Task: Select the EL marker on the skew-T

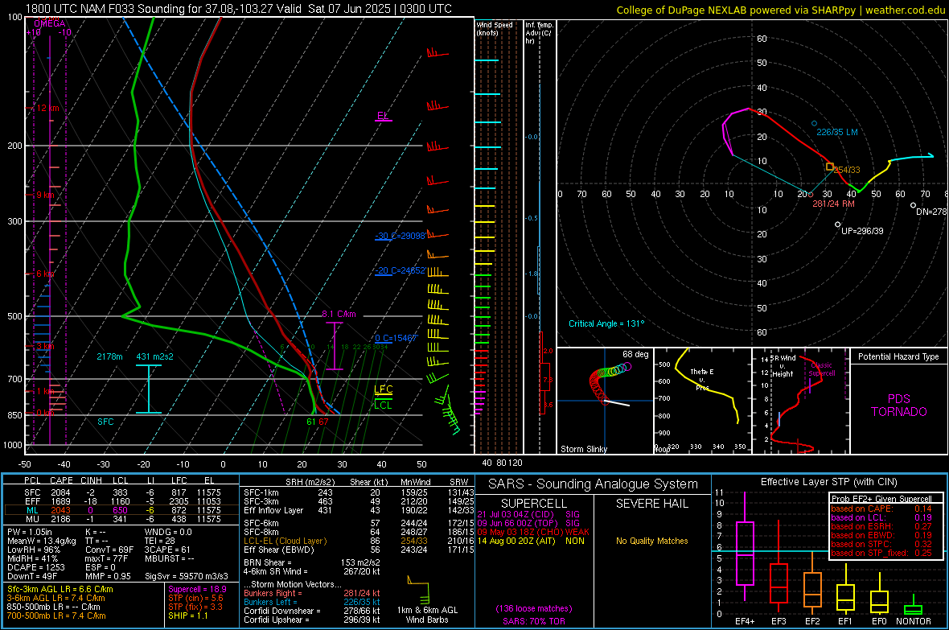Action: [x=383, y=116]
